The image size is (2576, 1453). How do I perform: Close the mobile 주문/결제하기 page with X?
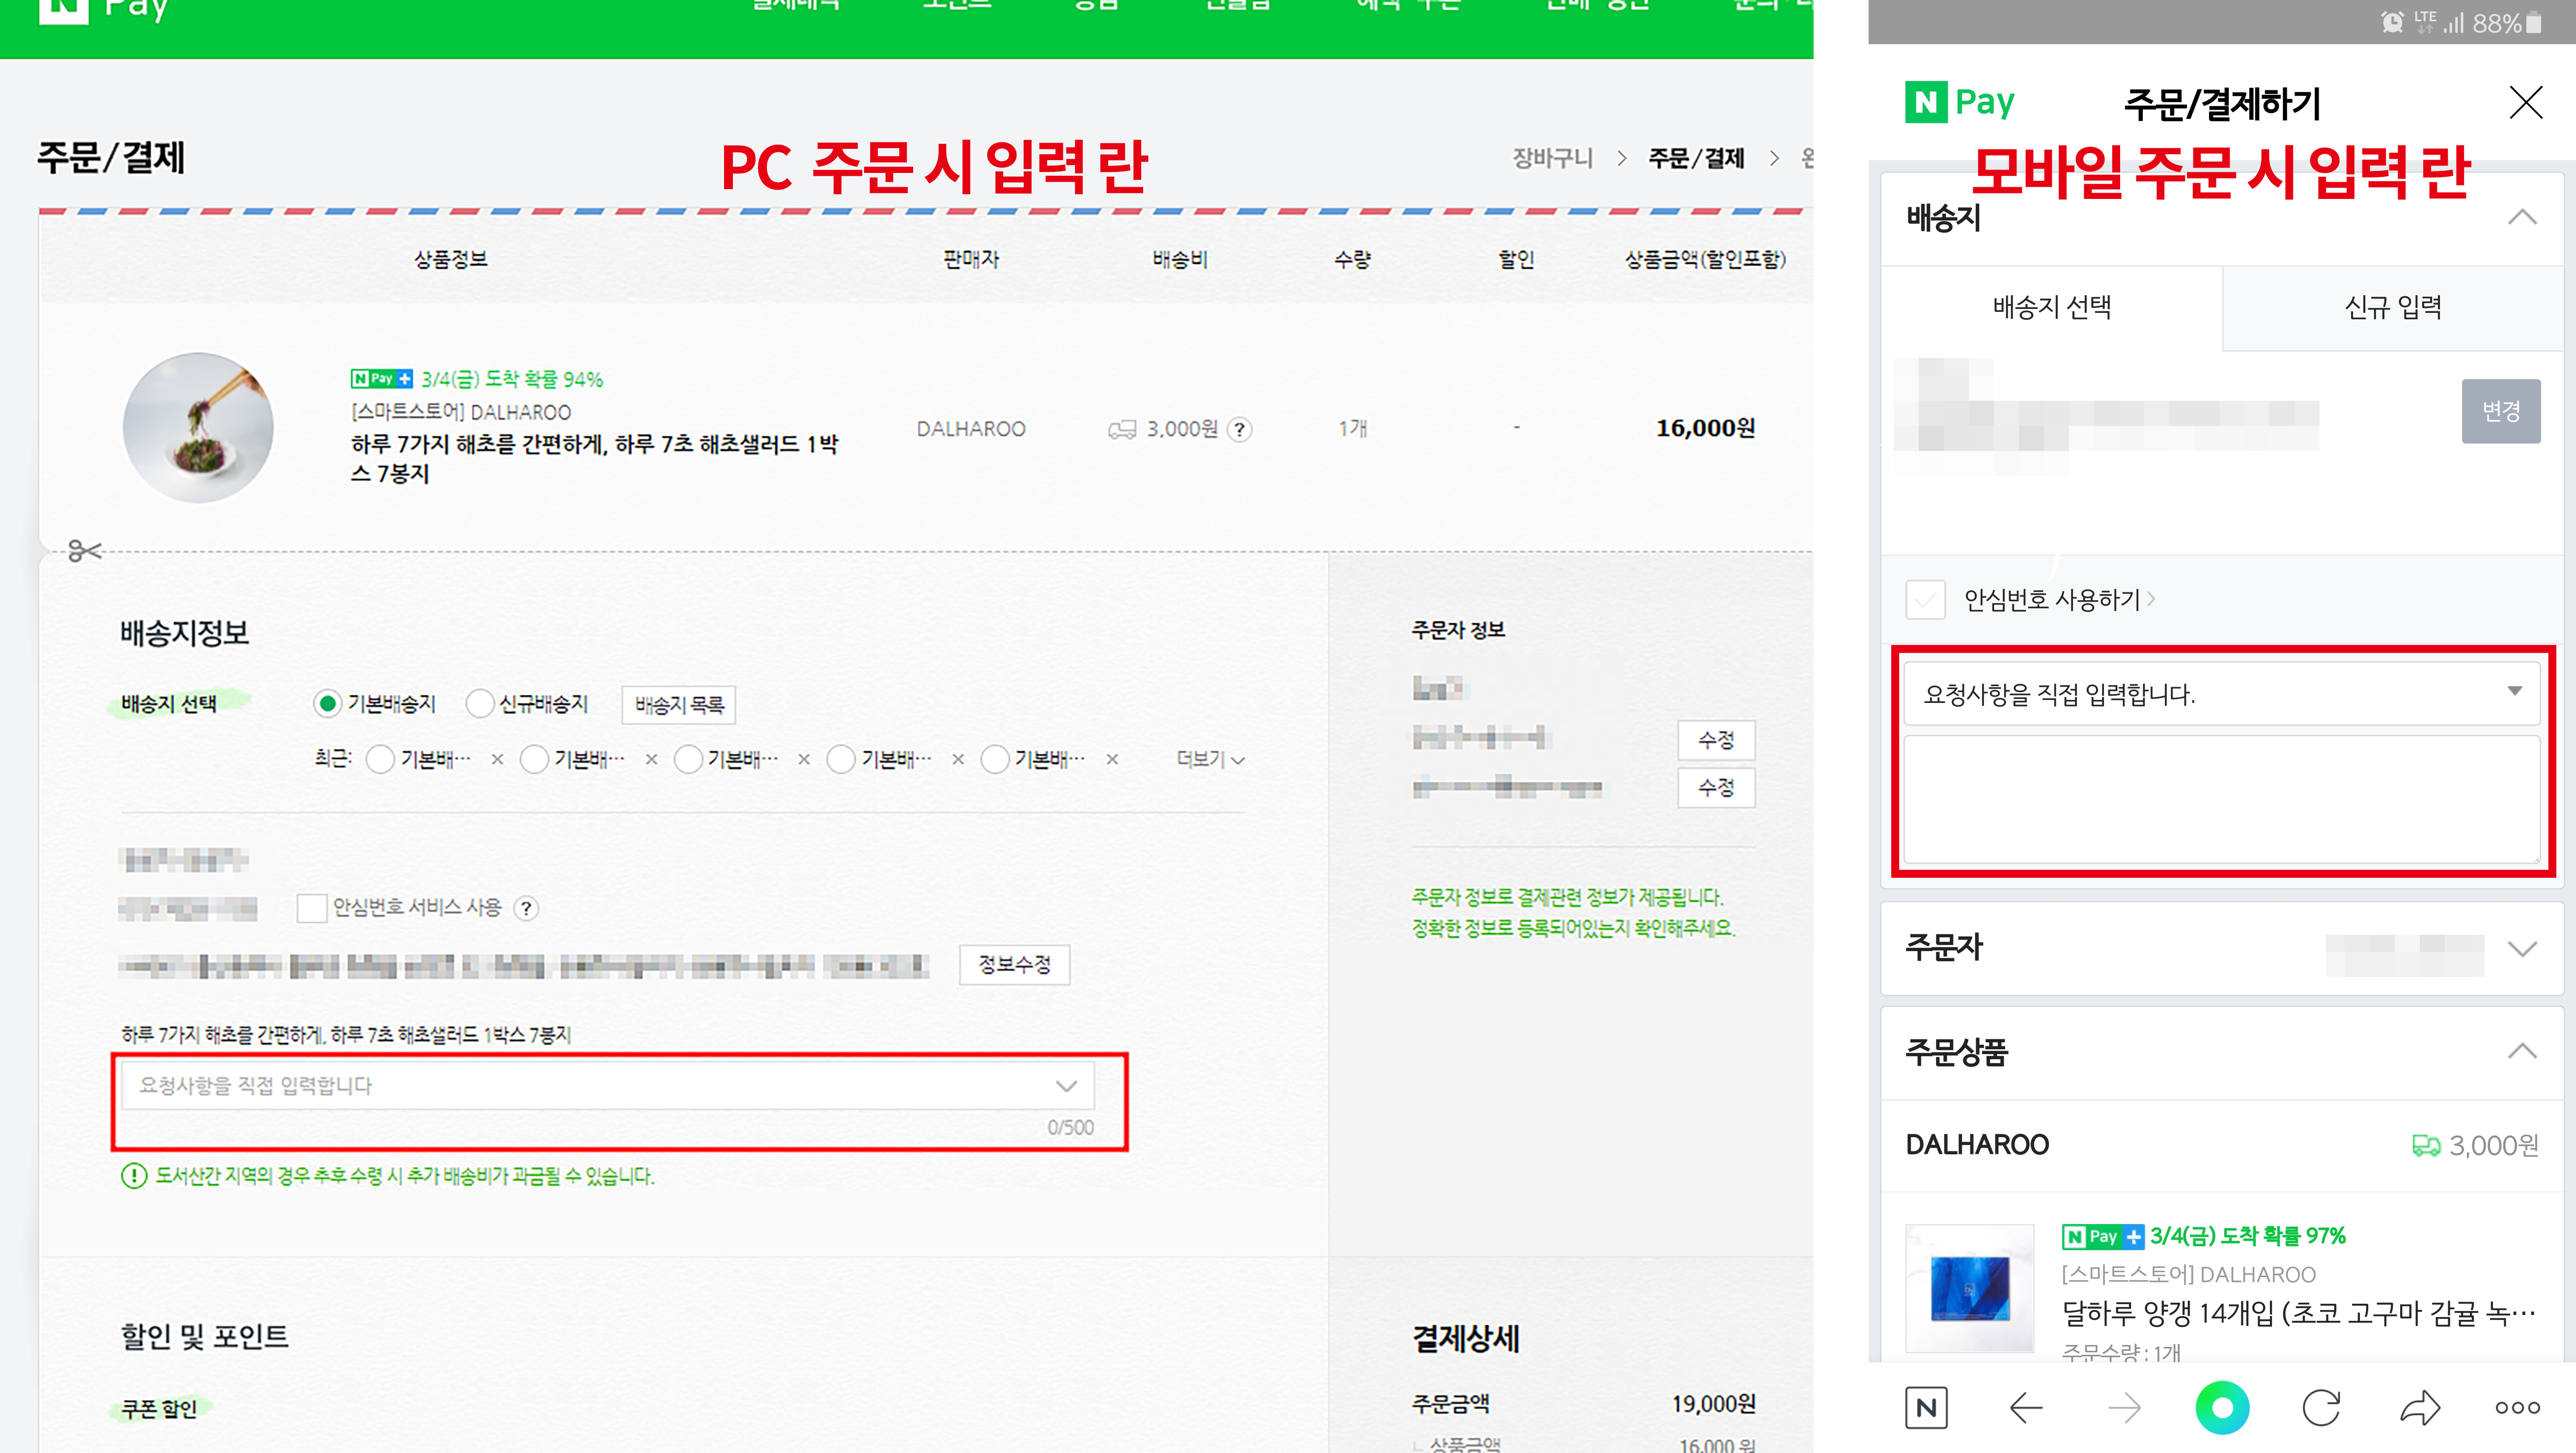(x=2525, y=102)
